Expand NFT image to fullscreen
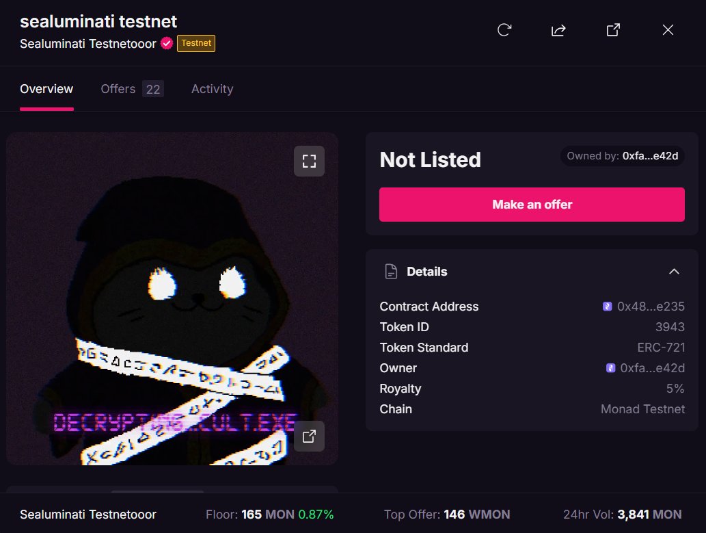This screenshot has height=533, width=706. coord(309,161)
